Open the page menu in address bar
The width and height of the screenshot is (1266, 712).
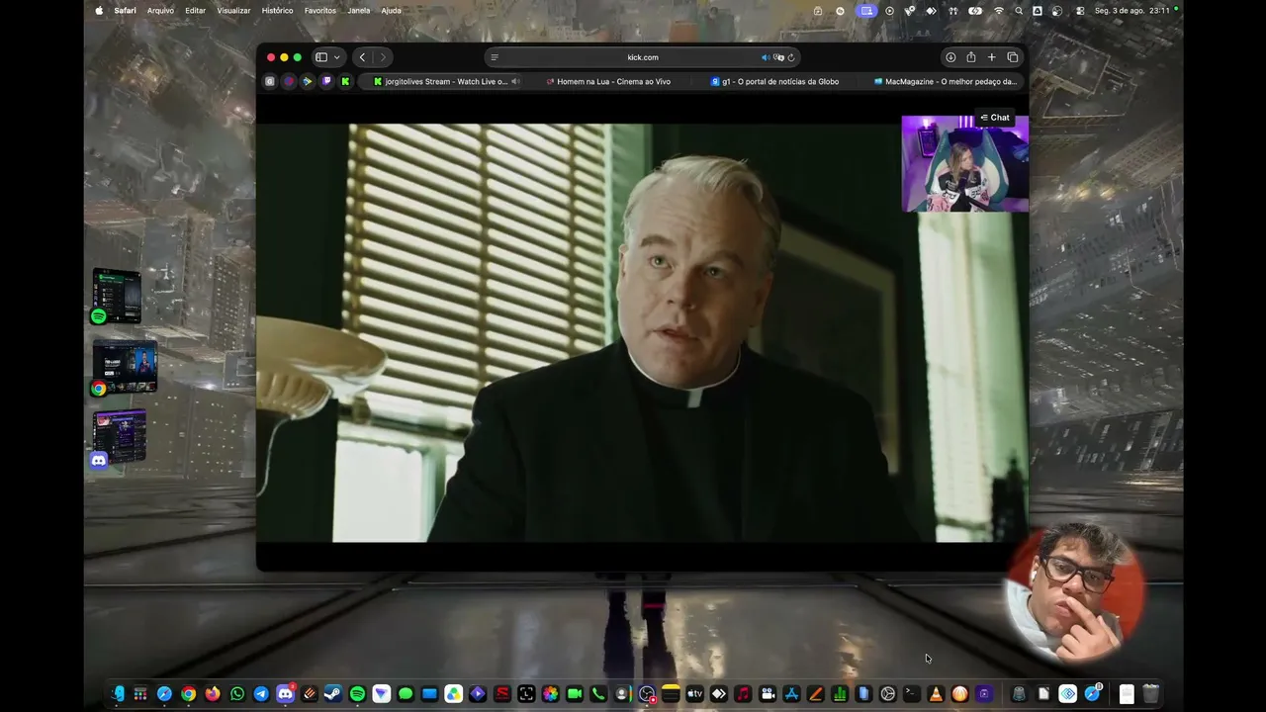[495, 57]
